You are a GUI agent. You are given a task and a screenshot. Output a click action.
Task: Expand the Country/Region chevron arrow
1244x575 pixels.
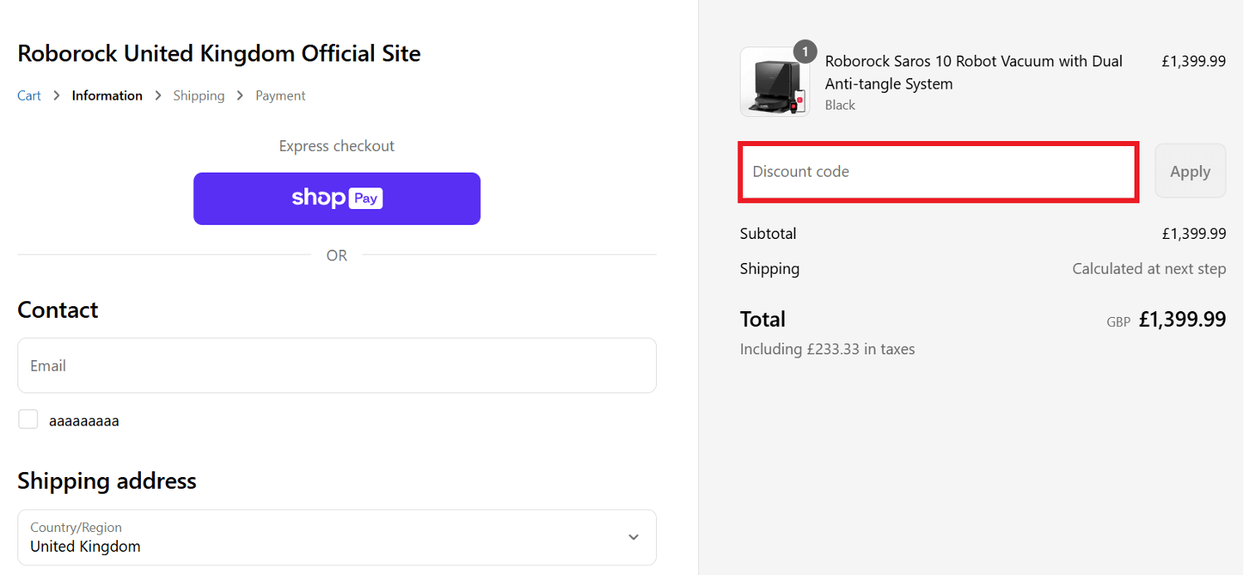(x=634, y=538)
